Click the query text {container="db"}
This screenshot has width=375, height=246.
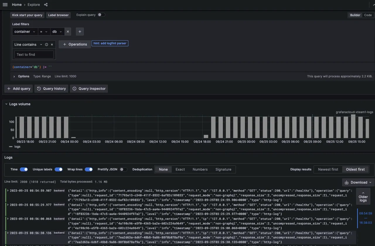click(x=27, y=67)
